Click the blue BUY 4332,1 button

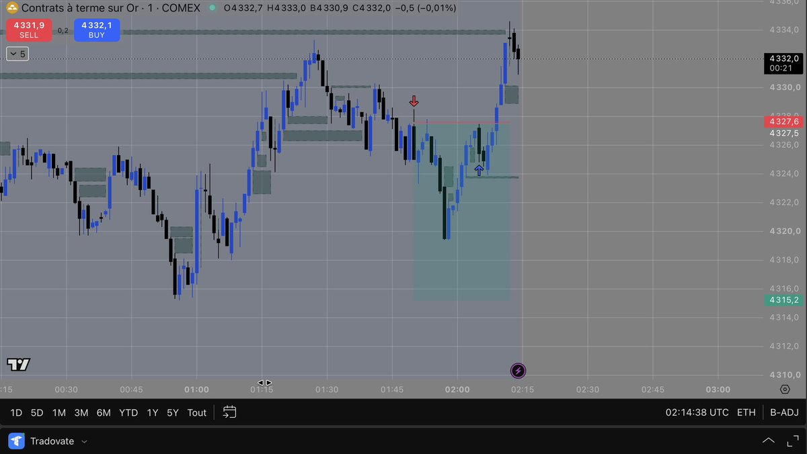tap(97, 30)
